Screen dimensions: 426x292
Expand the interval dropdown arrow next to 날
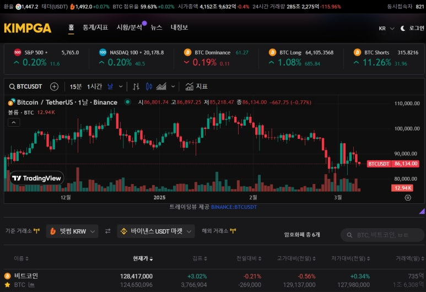(x=121, y=86)
